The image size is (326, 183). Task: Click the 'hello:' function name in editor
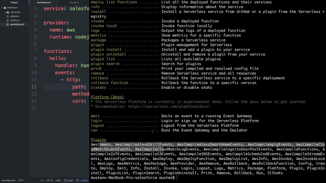point(58,58)
